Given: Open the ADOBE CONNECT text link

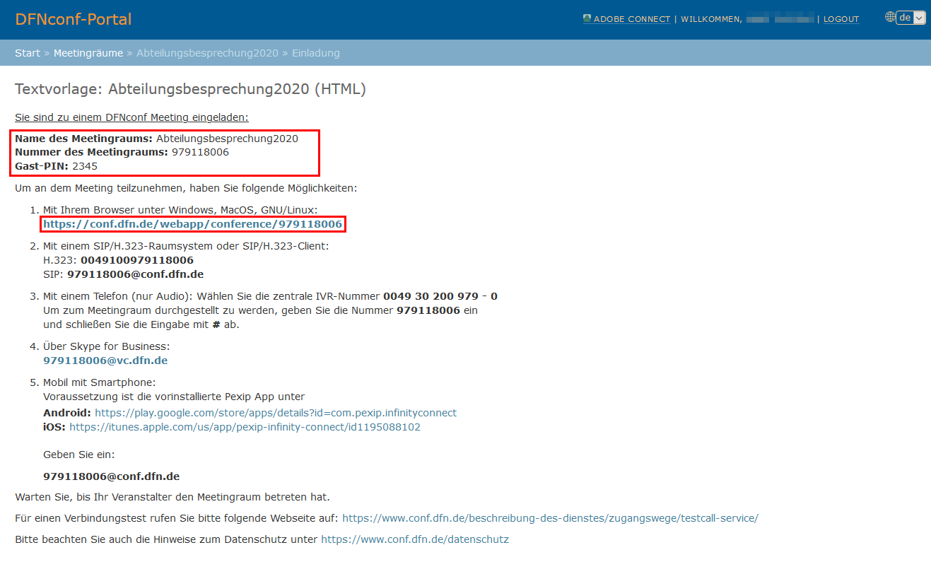Looking at the screenshot, I should pyautogui.click(x=631, y=19).
